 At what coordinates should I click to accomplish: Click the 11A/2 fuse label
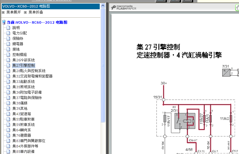(x=224, y=118)
